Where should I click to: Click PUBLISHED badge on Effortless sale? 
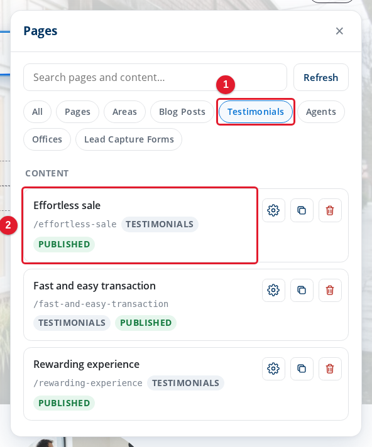(64, 244)
